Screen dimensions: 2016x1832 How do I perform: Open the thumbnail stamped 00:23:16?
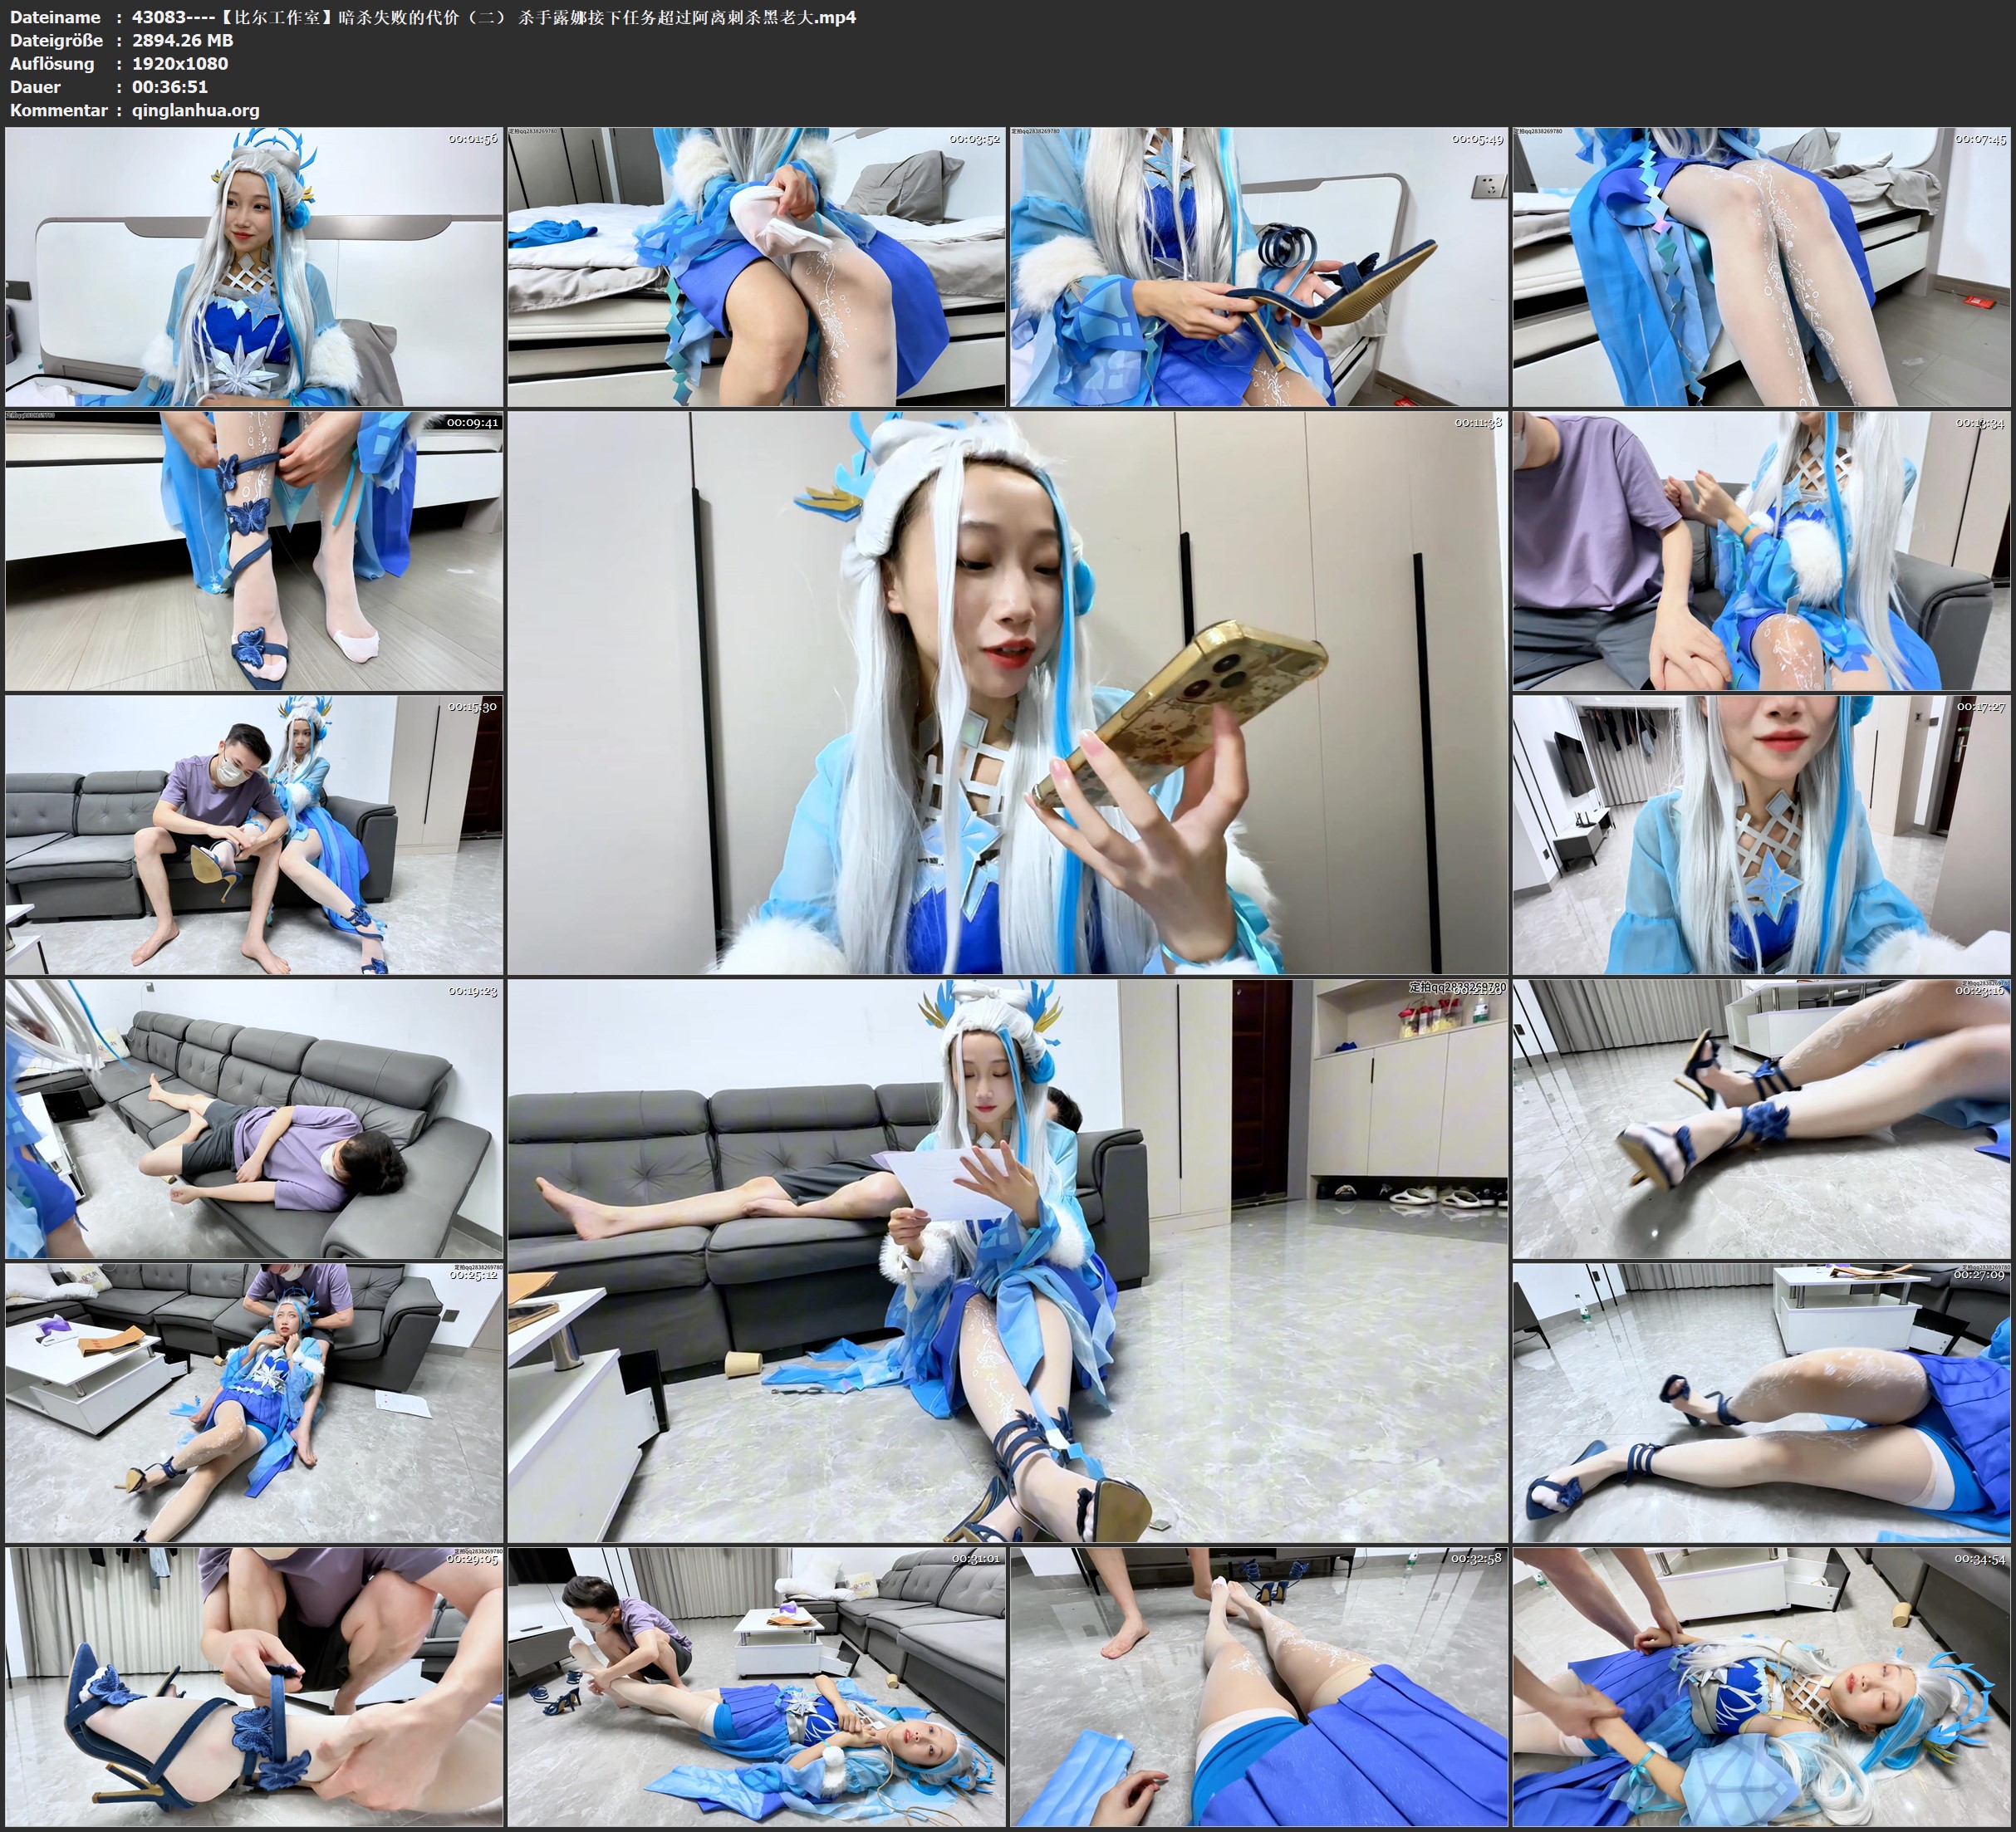(1760, 1118)
